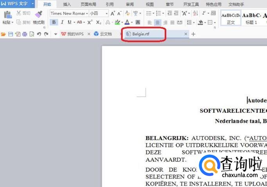Decrease paragraph indent
Viewport: 267px width, 187px height.
(x=170, y=13)
